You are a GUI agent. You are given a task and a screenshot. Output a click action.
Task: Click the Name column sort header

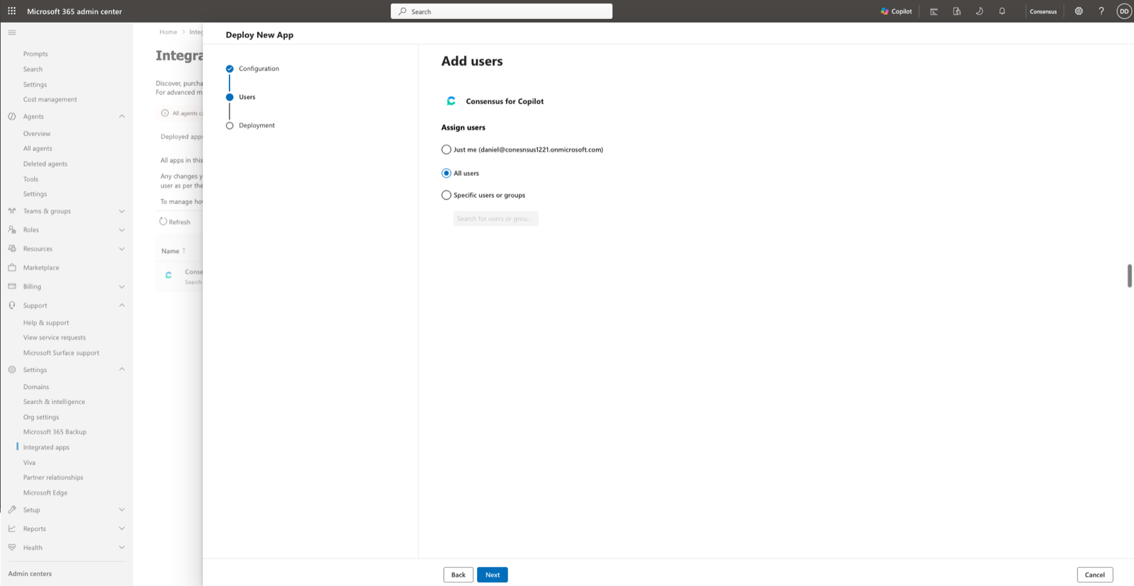[x=174, y=251]
